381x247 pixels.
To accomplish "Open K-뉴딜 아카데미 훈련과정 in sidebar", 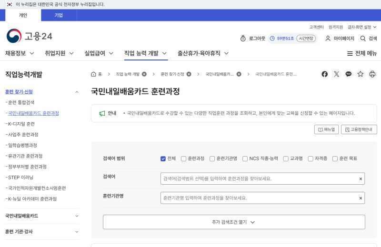I will 32,199.
